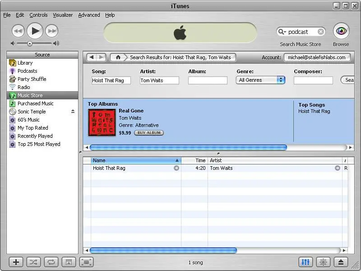Open the Edit menu
Viewport: 361px width, 271px height.
(x=20, y=15)
